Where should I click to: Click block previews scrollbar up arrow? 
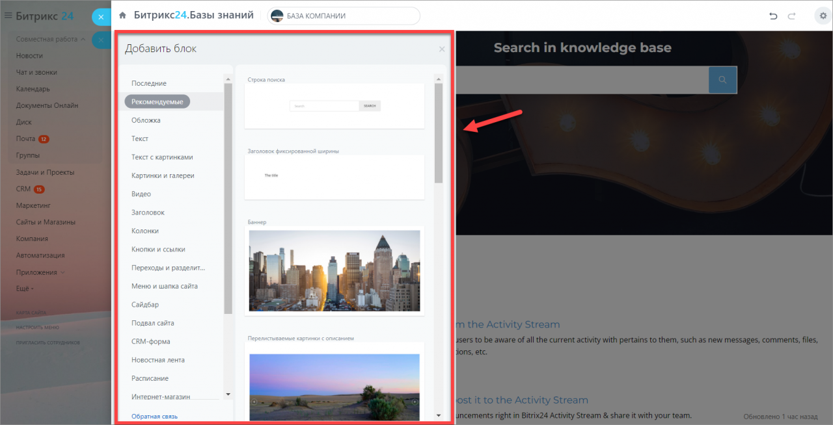pyautogui.click(x=439, y=79)
